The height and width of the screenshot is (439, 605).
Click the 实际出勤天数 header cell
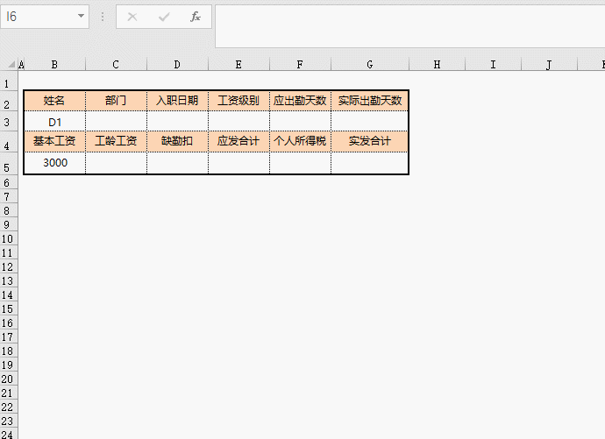click(x=370, y=101)
